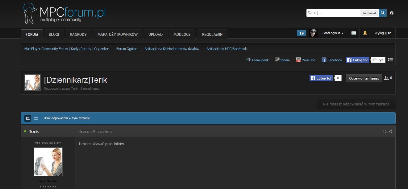Click the #1 post permalink

click(x=384, y=131)
